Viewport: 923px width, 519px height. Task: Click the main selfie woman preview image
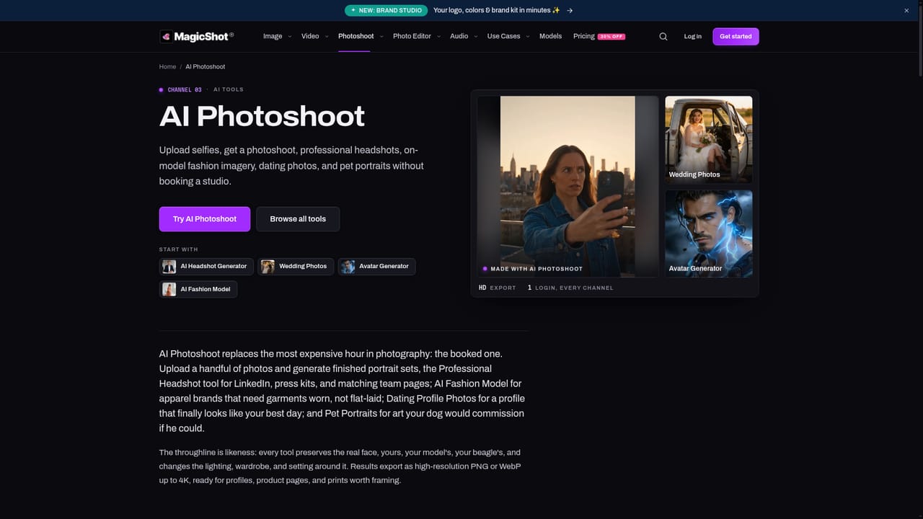point(568,187)
